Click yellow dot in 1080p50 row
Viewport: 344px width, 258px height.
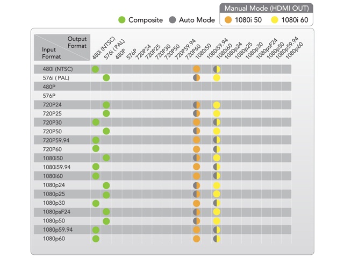coord(217,220)
